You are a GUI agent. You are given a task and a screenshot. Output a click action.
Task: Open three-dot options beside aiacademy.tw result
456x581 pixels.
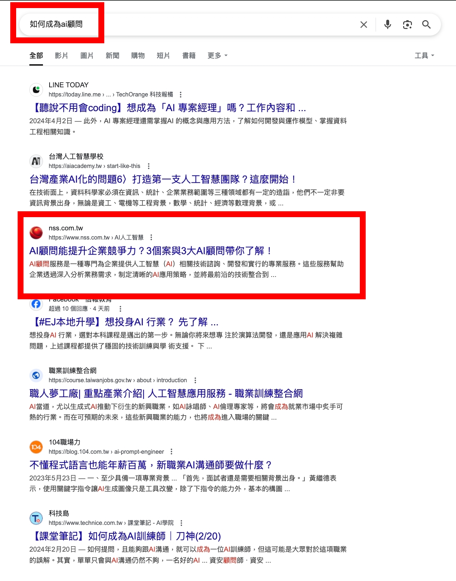click(148, 166)
